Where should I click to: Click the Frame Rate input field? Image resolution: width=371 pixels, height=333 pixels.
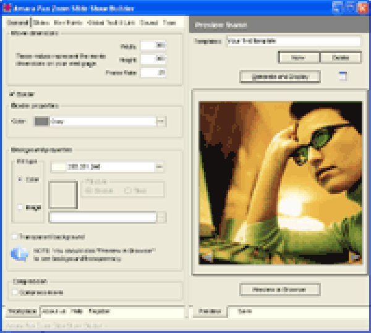153,72
